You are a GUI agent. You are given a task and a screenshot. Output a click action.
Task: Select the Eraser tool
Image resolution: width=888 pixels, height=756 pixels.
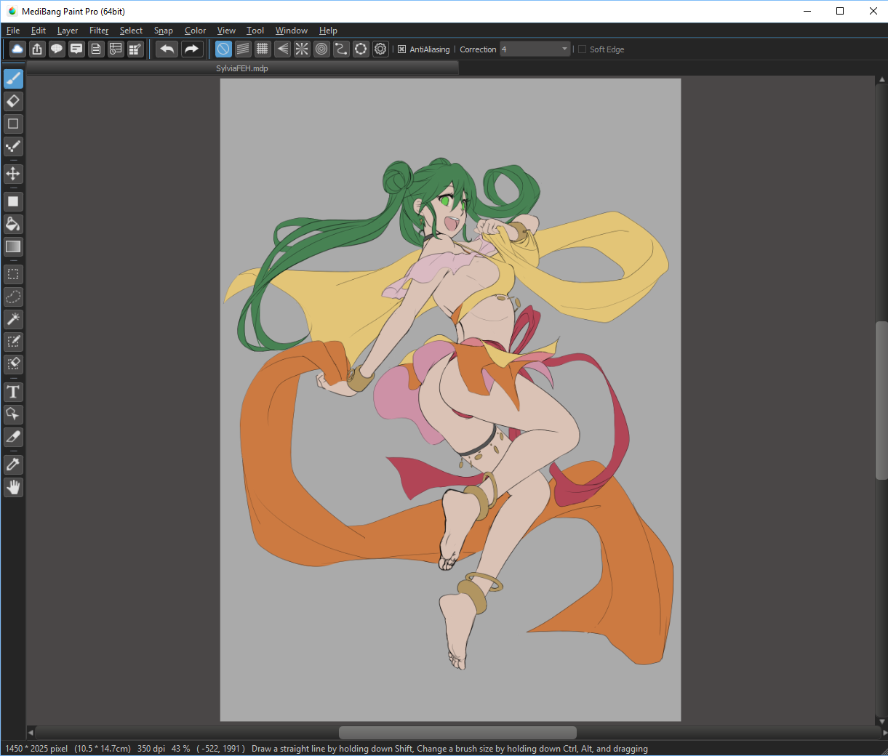tap(13, 101)
